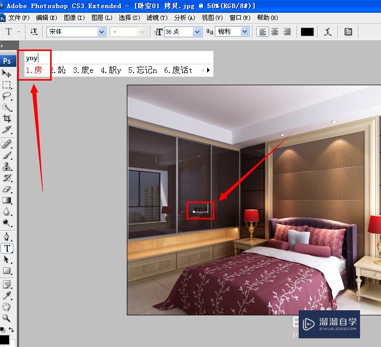Click the font size input field

pos(178,32)
